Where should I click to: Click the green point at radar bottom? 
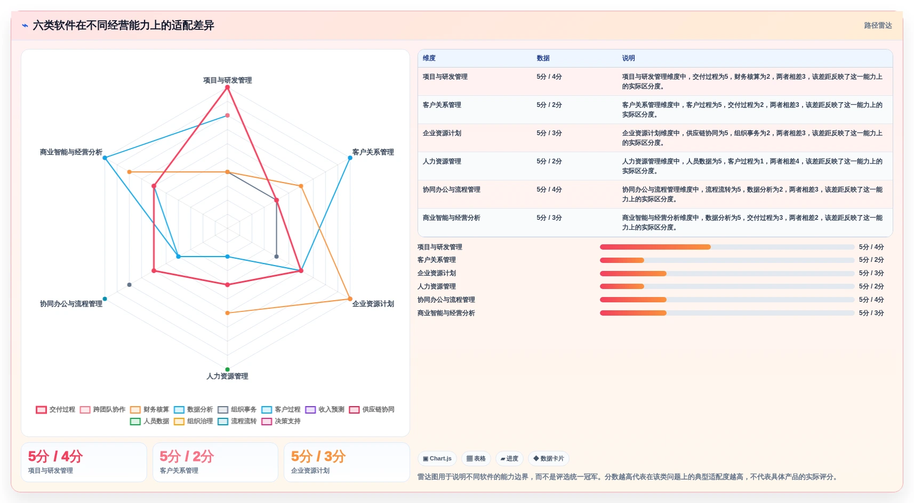[x=228, y=369]
